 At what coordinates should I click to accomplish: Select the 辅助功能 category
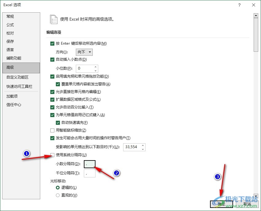(x=21, y=58)
